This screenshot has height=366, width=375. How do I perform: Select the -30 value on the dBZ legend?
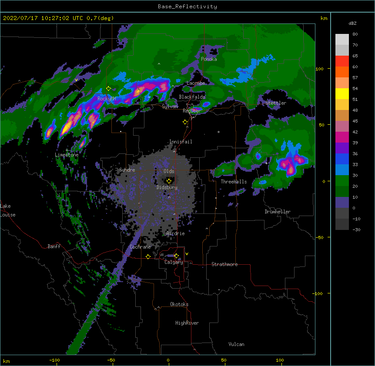pyautogui.click(x=356, y=230)
